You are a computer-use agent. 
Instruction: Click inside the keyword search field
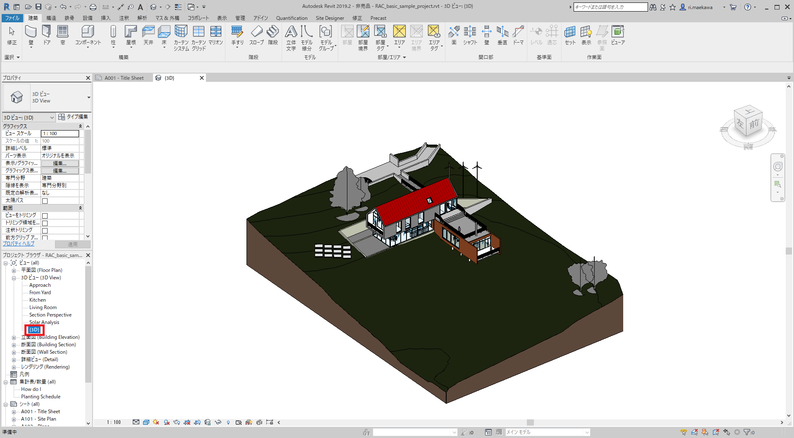[611, 7]
